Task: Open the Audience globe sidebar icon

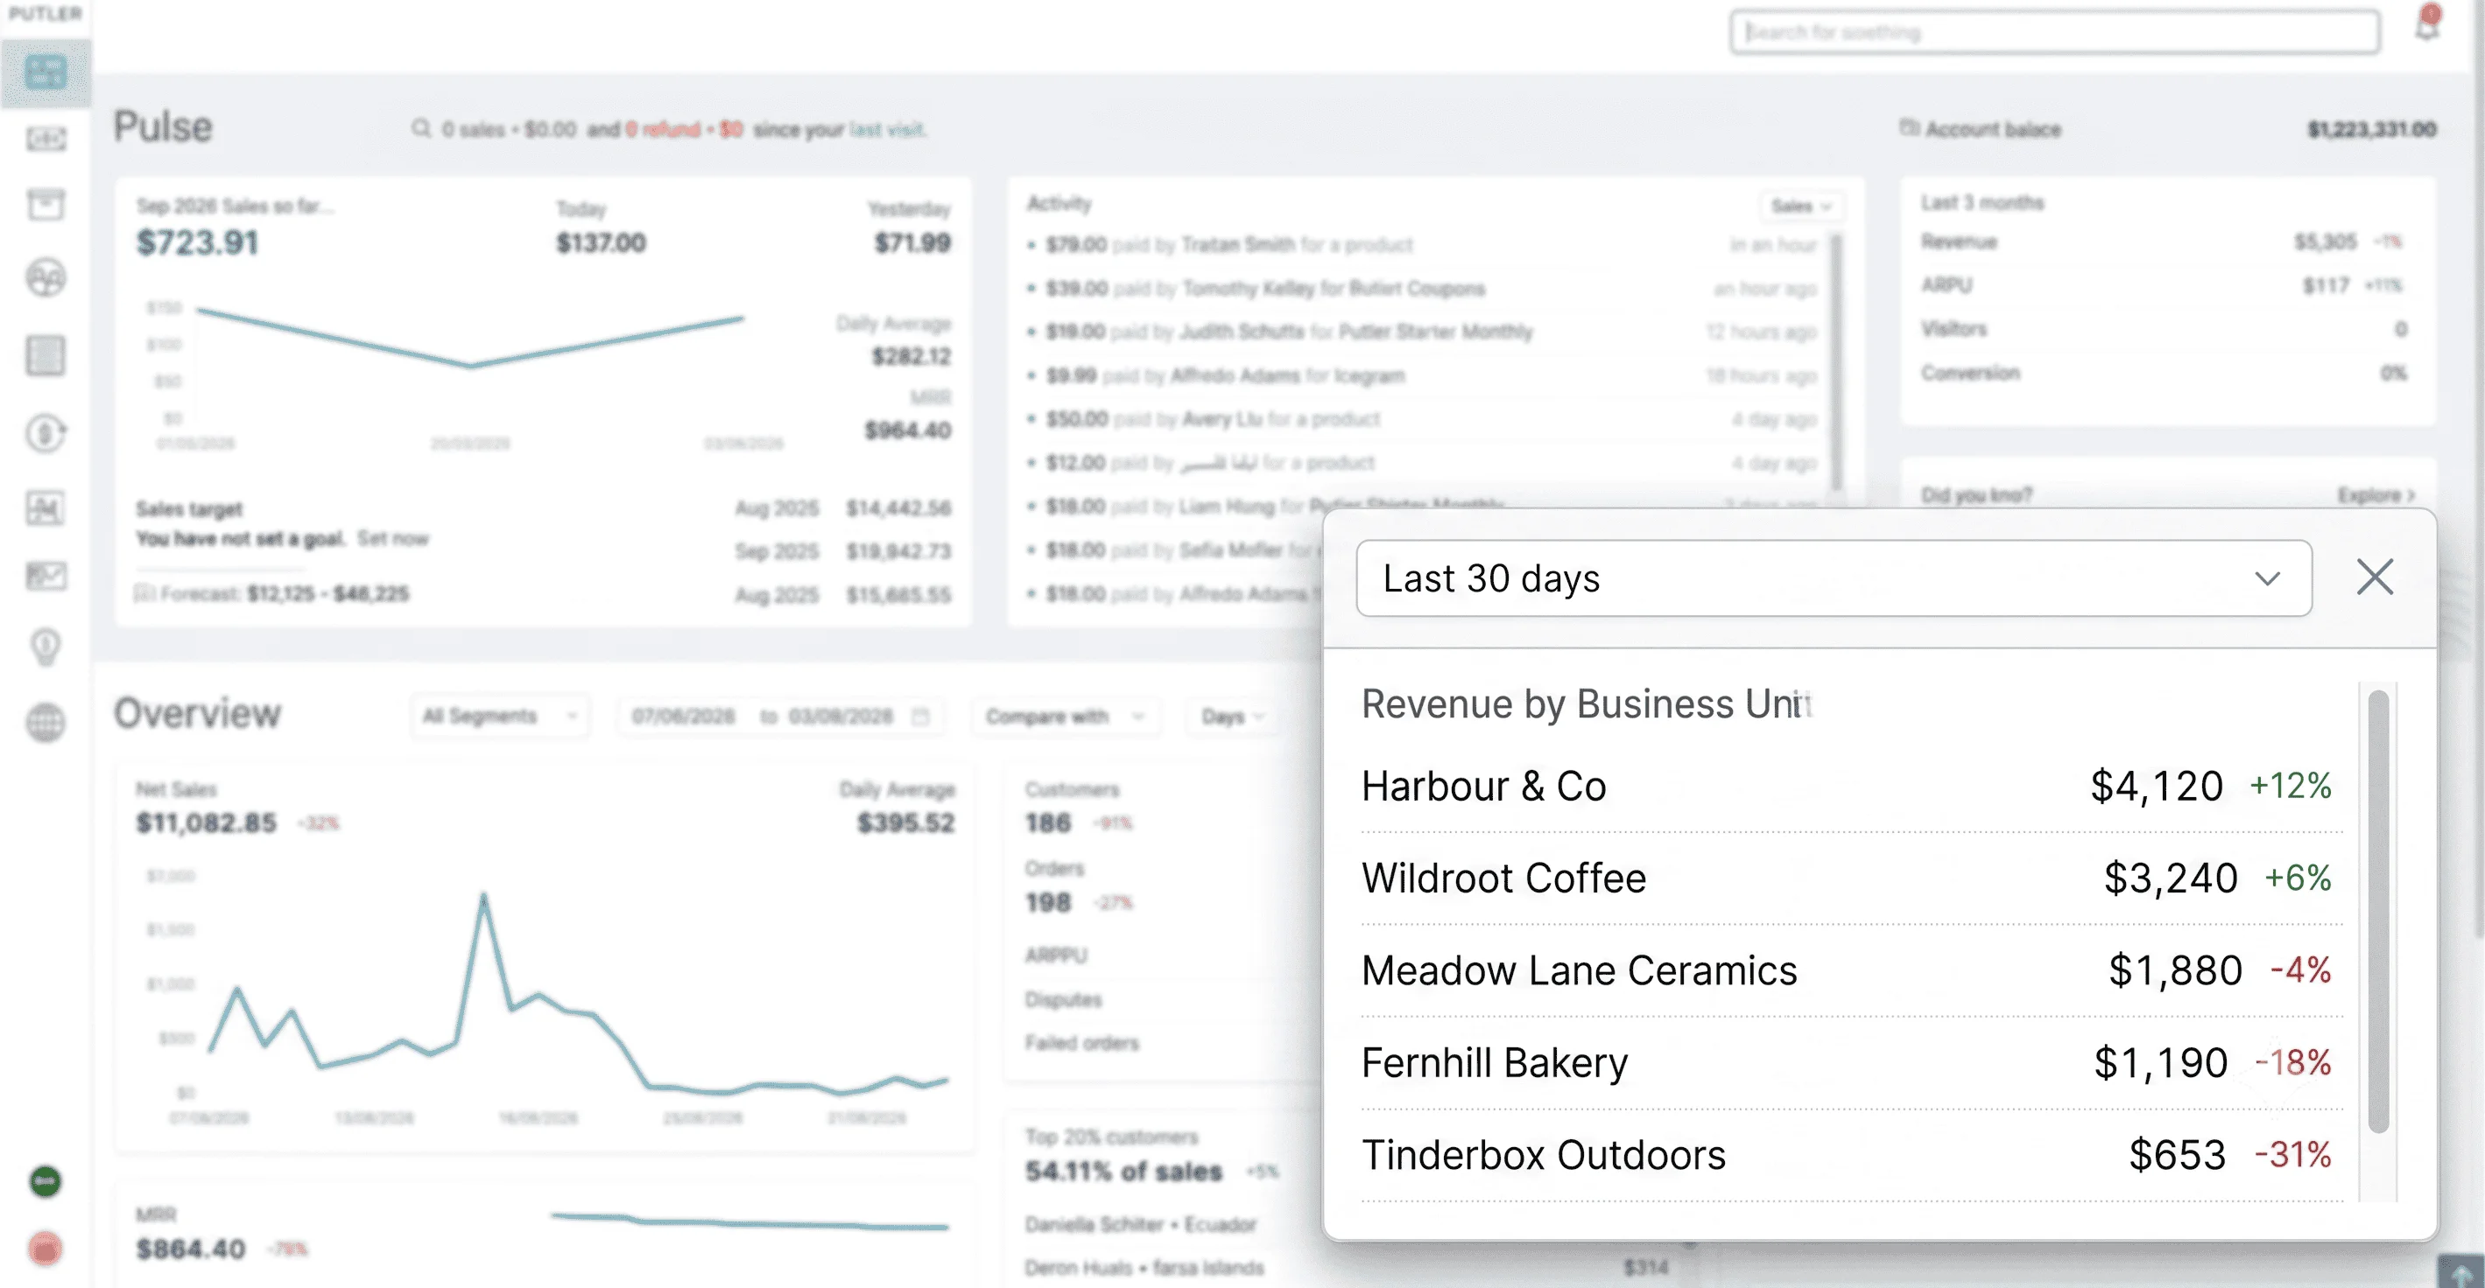Action: tap(46, 723)
